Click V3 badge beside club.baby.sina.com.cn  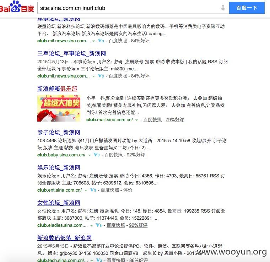(97, 155)
